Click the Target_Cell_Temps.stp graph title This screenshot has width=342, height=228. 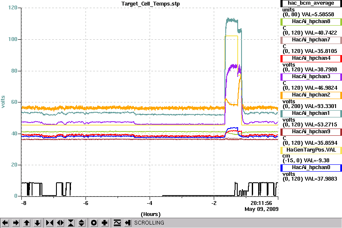[x=150, y=4]
